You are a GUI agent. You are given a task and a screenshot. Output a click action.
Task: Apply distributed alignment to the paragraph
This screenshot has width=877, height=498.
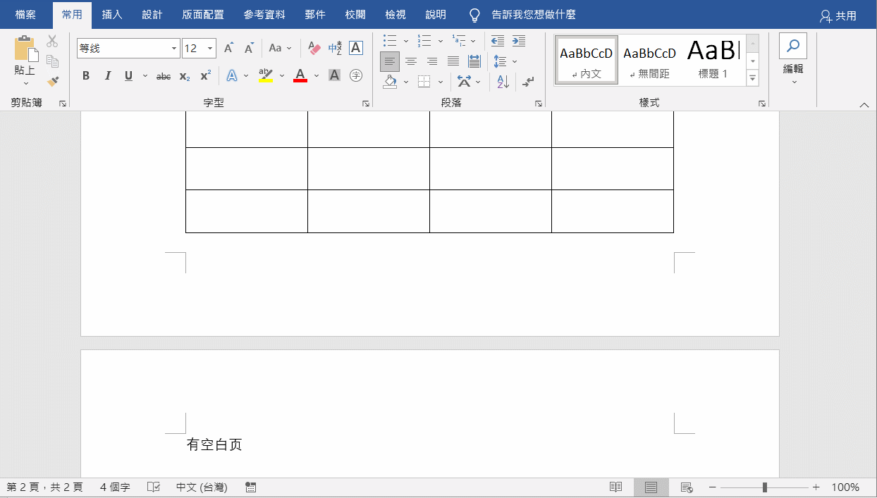pyautogui.click(x=474, y=61)
